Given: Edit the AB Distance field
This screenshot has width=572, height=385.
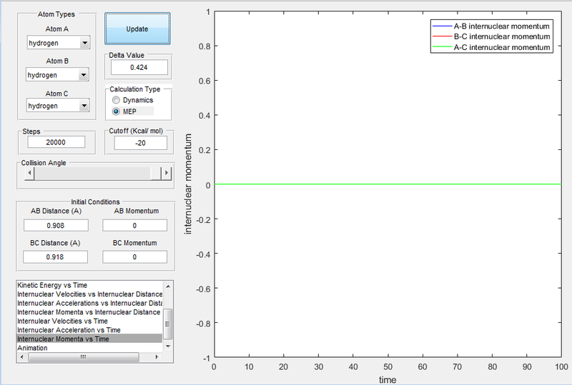Looking at the screenshot, I should pos(56,225).
